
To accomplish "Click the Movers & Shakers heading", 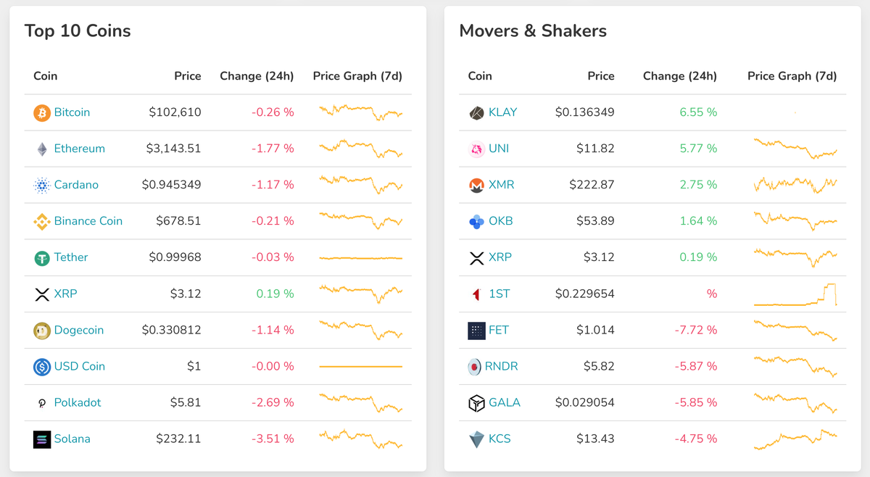I will (533, 31).
